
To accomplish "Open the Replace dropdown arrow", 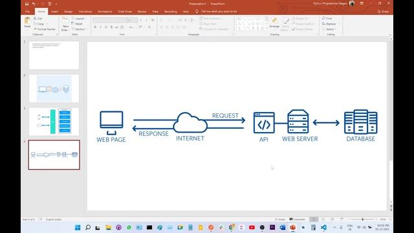I will pos(339,24).
